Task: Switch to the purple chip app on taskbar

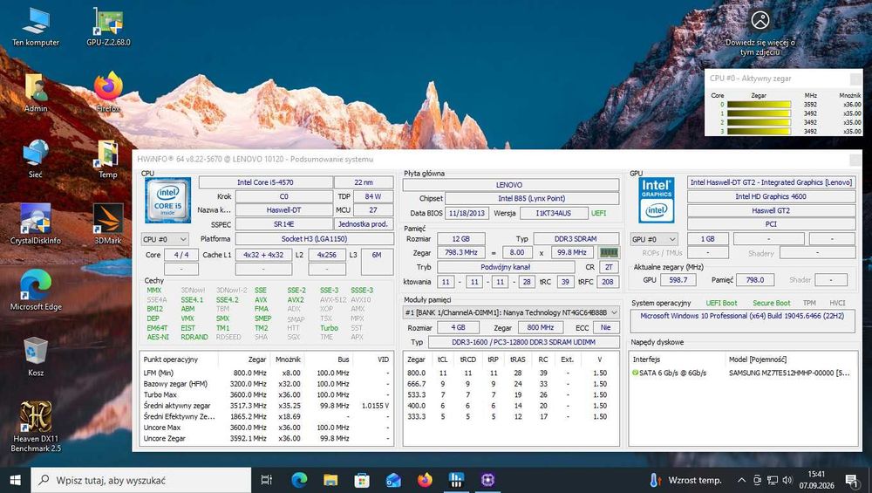Action: 487,480
